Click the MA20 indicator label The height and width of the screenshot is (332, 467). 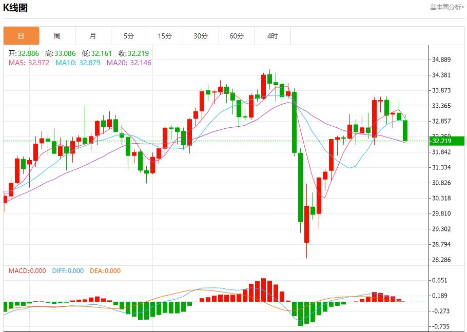coord(129,63)
